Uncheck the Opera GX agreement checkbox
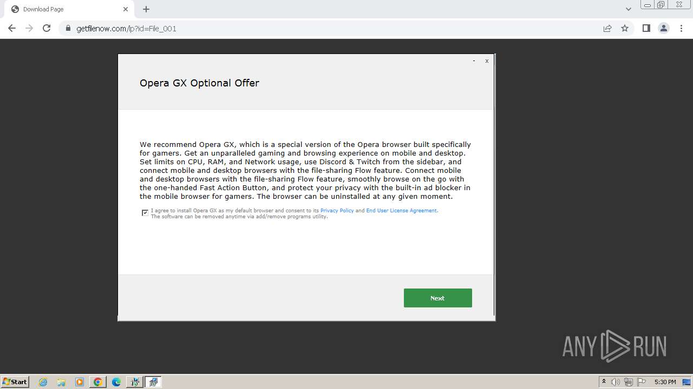This screenshot has width=693, height=389. (x=145, y=213)
